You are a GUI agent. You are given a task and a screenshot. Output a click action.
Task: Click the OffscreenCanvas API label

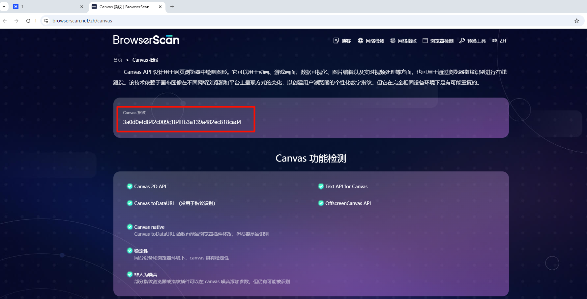pos(348,203)
